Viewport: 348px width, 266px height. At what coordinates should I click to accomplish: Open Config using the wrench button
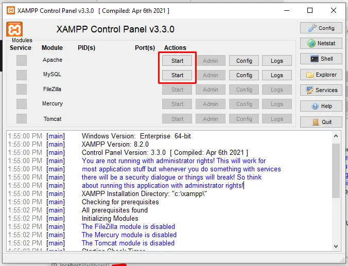pos(321,28)
